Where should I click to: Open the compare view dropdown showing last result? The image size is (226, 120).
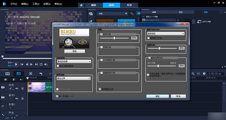[74, 61]
